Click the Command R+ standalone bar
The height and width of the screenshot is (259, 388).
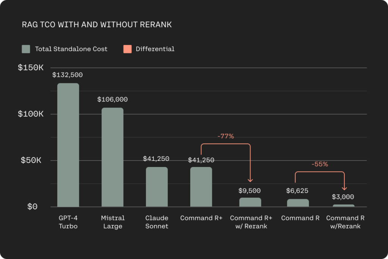[x=201, y=187]
